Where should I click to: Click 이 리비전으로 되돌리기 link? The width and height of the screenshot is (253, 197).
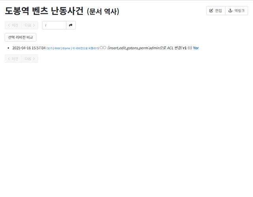85,48
